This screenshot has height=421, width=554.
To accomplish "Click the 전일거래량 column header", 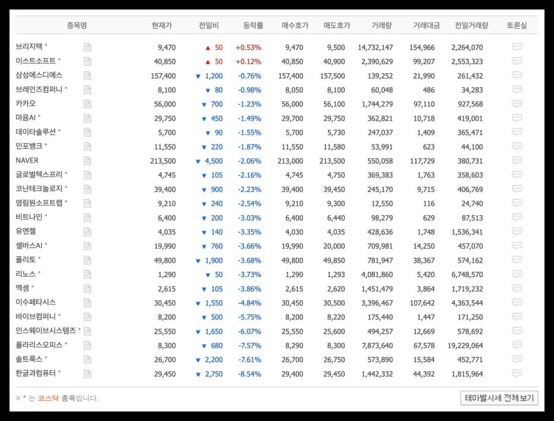I will tap(471, 26).
